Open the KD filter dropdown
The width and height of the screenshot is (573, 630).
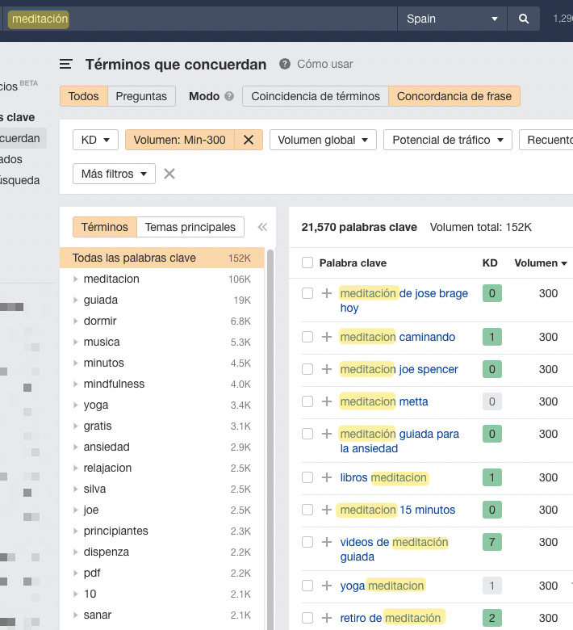[x=96, y=140]
